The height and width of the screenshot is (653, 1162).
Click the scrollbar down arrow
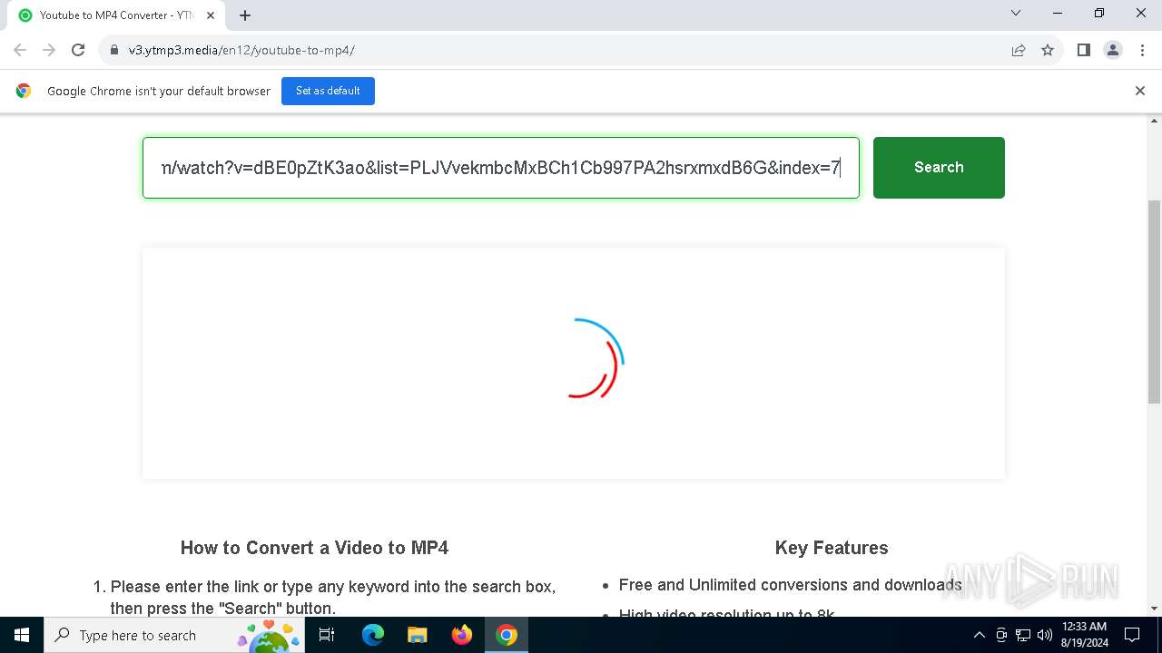coord(1155,609)
